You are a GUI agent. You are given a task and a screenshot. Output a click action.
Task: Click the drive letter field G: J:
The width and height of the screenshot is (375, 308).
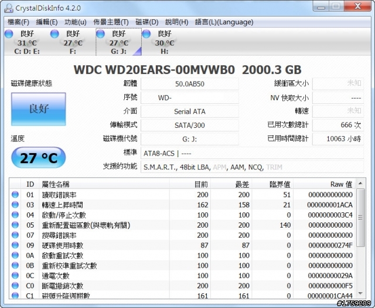(190, 139)
